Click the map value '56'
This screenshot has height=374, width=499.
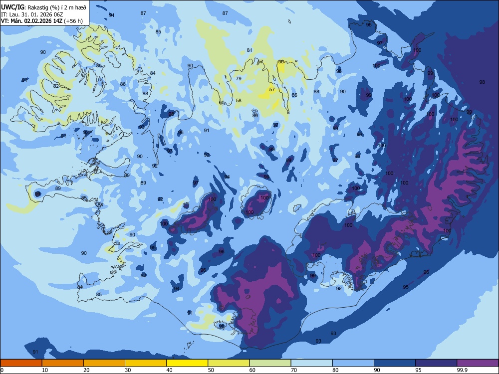[x=281, y=62]
